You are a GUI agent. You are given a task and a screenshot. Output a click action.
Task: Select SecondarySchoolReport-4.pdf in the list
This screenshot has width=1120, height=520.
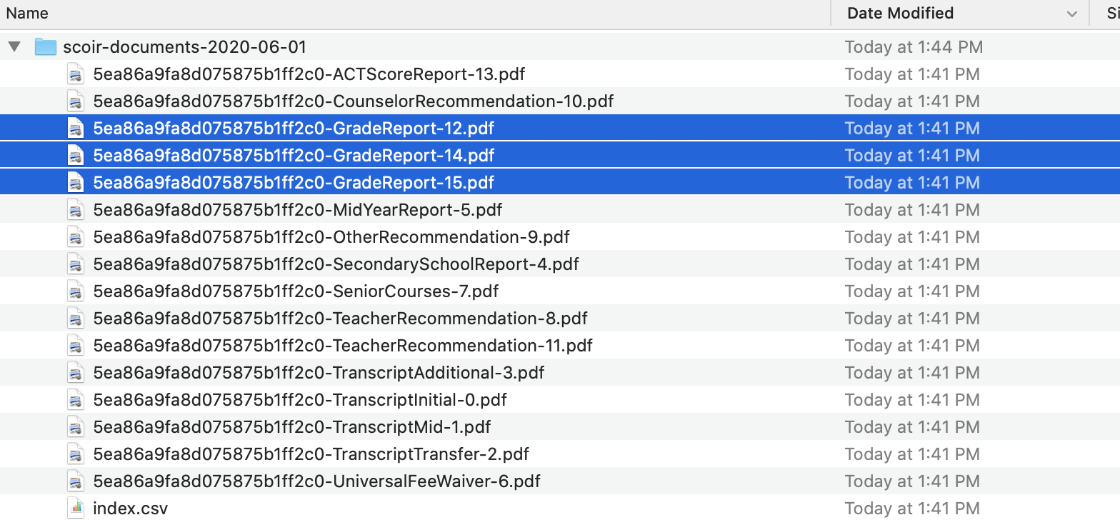tap(336, 264)
